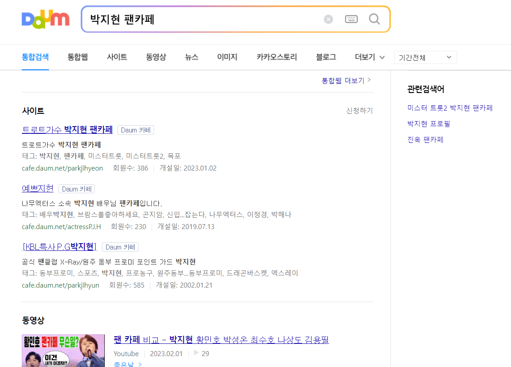
Task: Click inside the search input field
Action: [x=204, y=19]
